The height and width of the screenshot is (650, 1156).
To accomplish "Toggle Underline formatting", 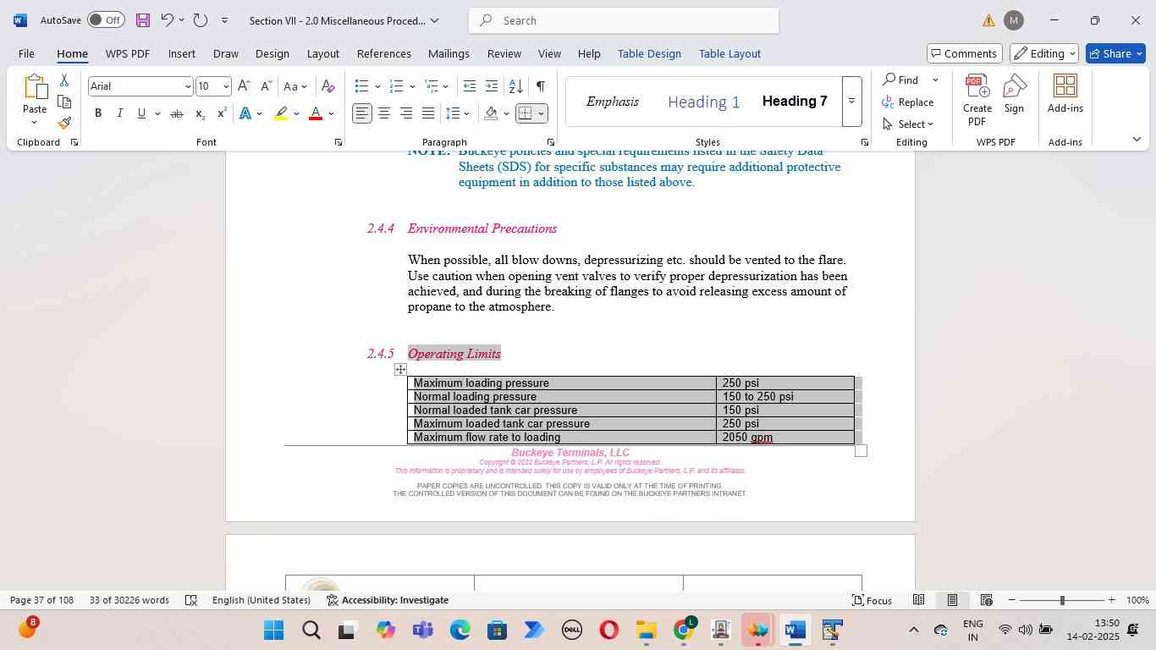I will tap(141, 113).
